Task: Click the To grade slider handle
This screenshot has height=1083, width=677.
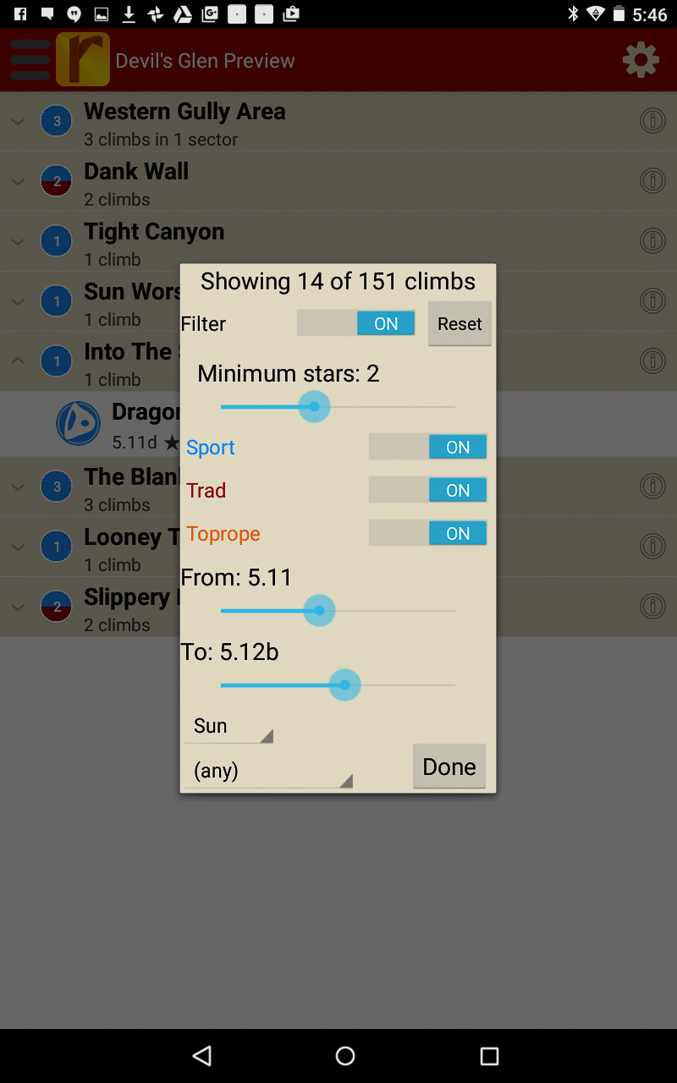Action: [x=344, y=684]
